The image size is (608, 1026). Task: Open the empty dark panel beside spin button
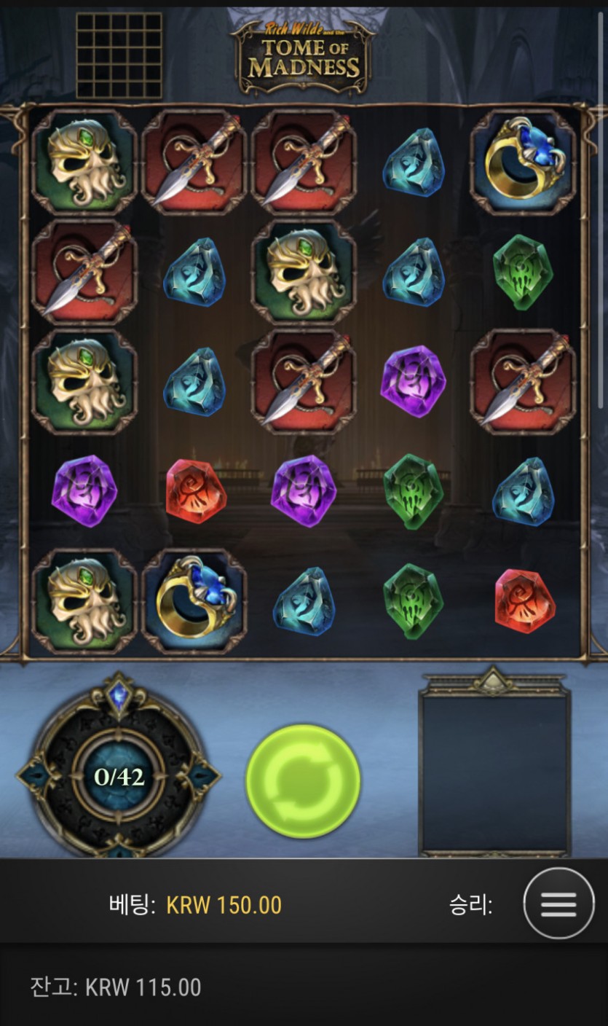pos(495,772)
